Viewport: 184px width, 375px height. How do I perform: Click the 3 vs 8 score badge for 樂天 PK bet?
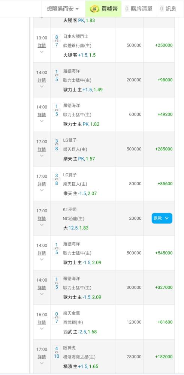click(57, 145)
